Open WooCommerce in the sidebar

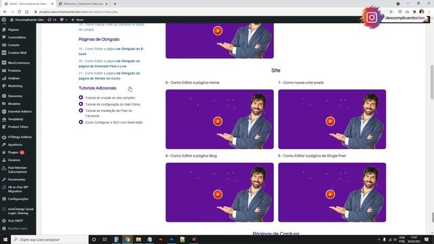19,63
